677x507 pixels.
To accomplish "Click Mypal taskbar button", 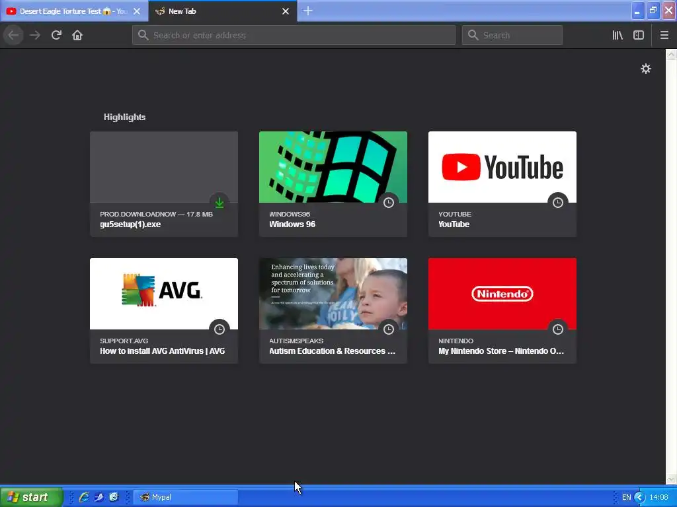I will [x=186, y=497].
